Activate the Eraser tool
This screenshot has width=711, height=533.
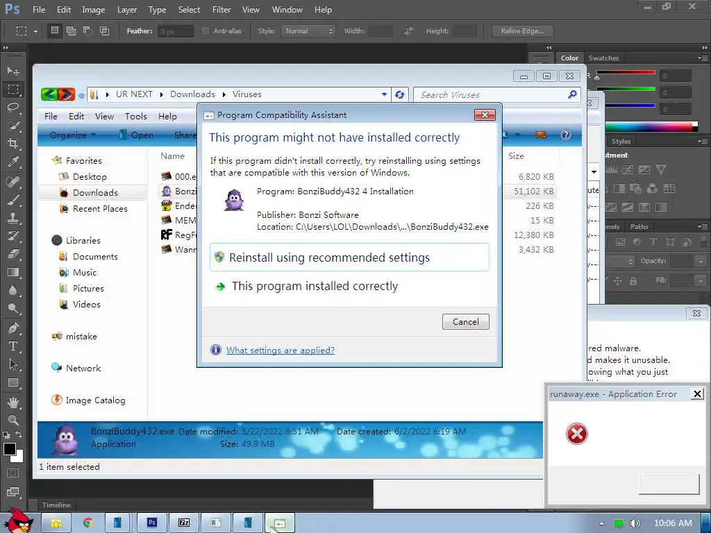(x=13, y=254)
